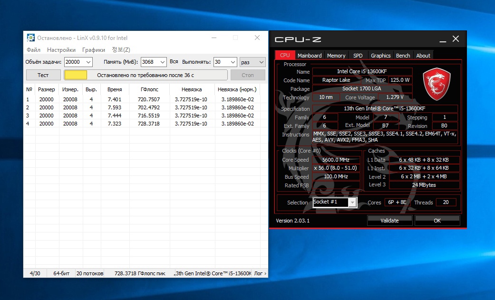Screen dimensions: 495x300
Task: Click the Вся memory button
Action: 174,62
